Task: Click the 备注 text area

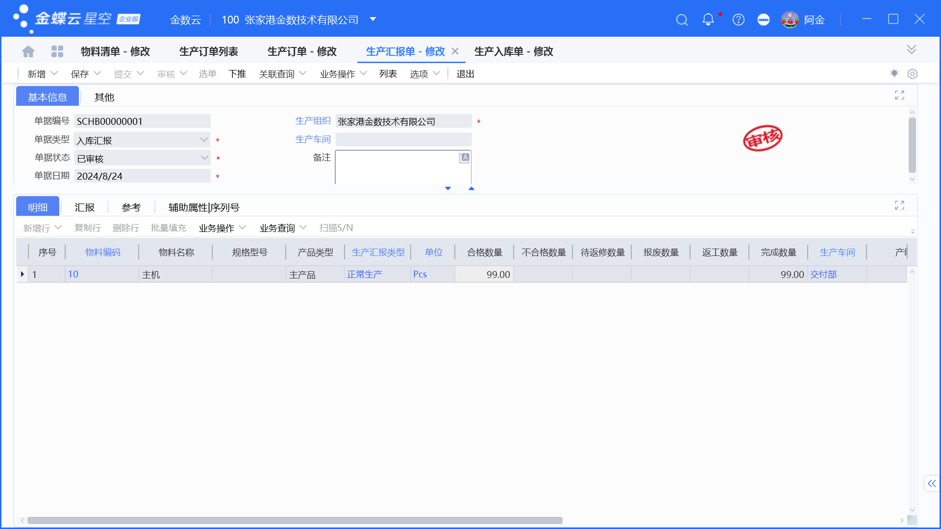Action: pyautogui.click(x=403, y=167)
